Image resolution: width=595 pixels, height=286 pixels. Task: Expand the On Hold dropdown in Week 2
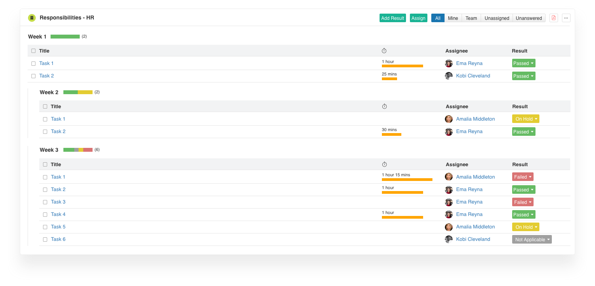[525, 119]
